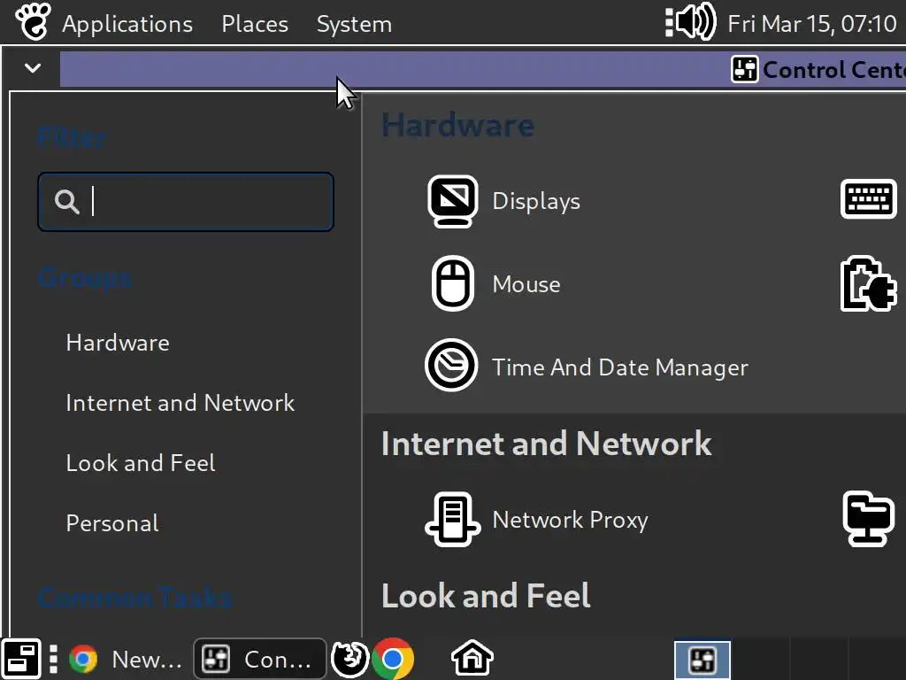
Task: Open the home folder launcher
Action: click(x=472, y=659)
